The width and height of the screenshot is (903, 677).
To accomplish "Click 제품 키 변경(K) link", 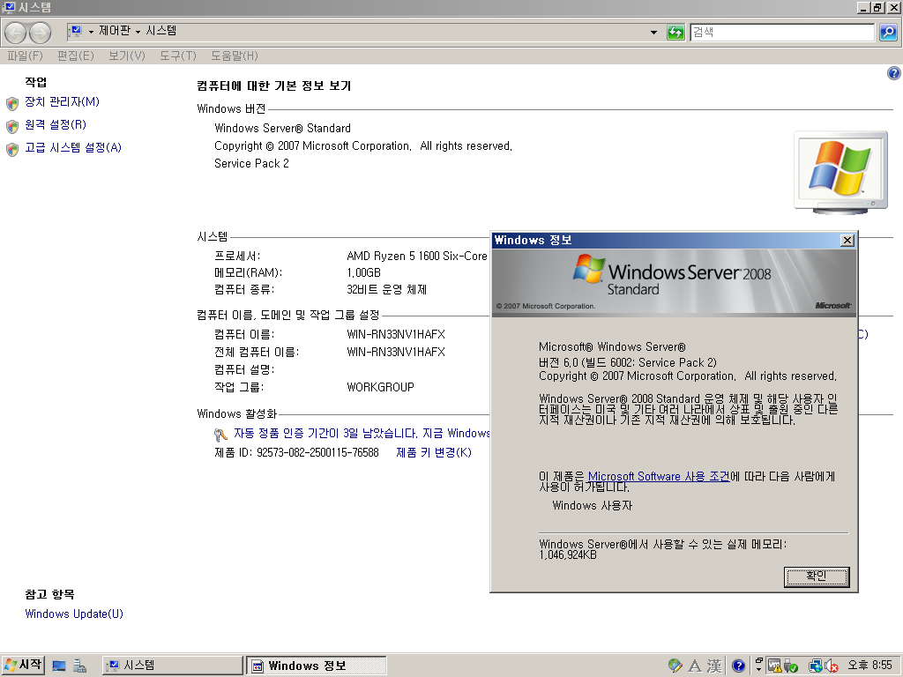I will 434,452.
